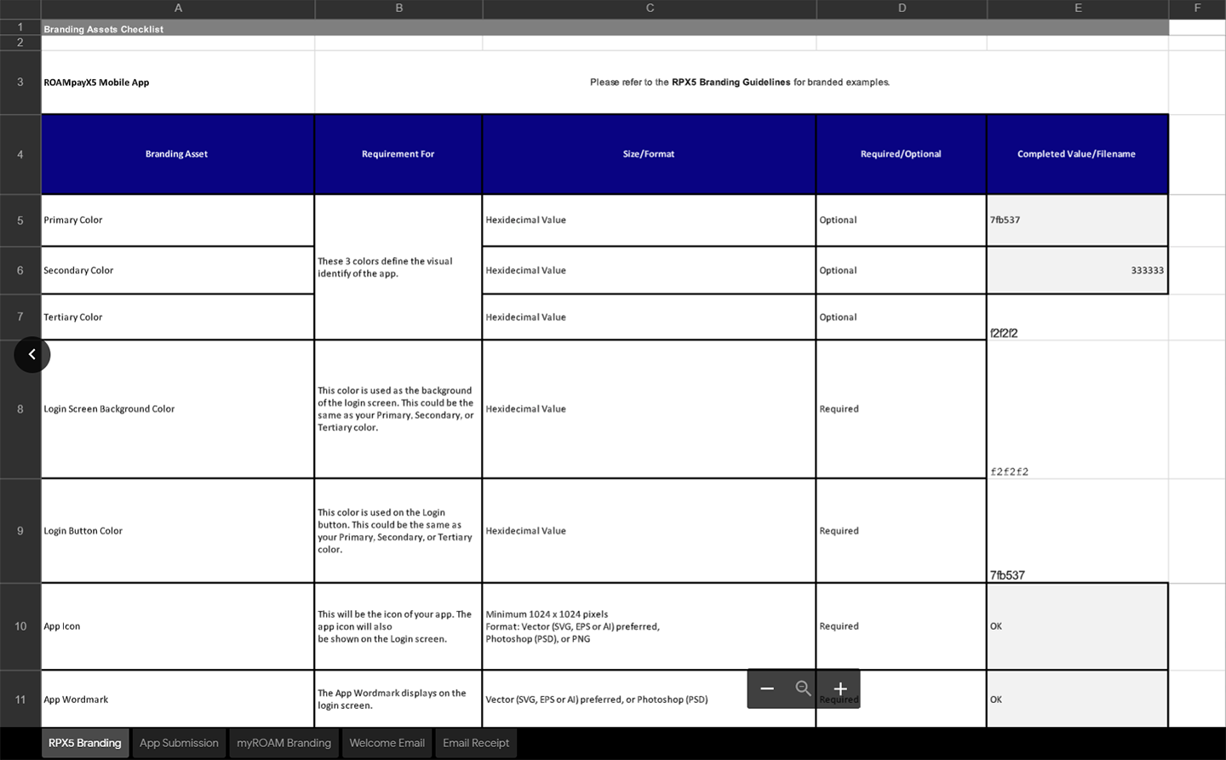Viewport: 1226px width, 760px height.
Task: Click the Login button color description cell
Action: click(398, 531)
